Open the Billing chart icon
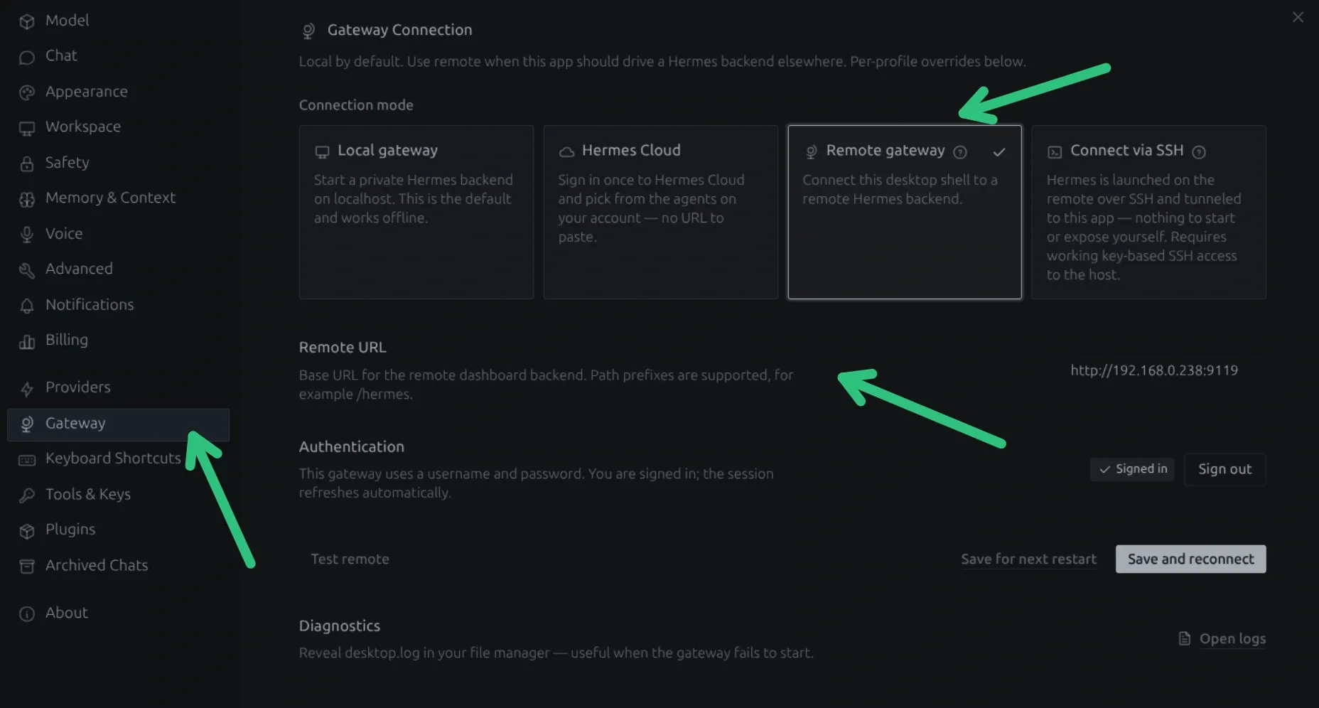 (27, 341)
